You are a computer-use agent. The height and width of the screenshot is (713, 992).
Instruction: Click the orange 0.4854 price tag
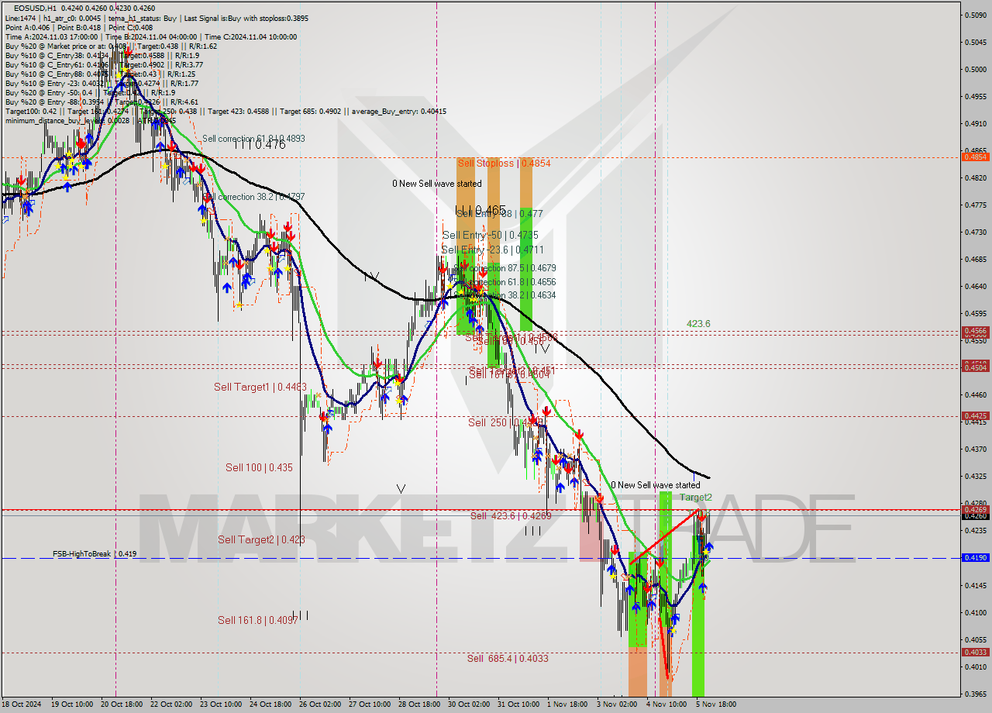975,157
